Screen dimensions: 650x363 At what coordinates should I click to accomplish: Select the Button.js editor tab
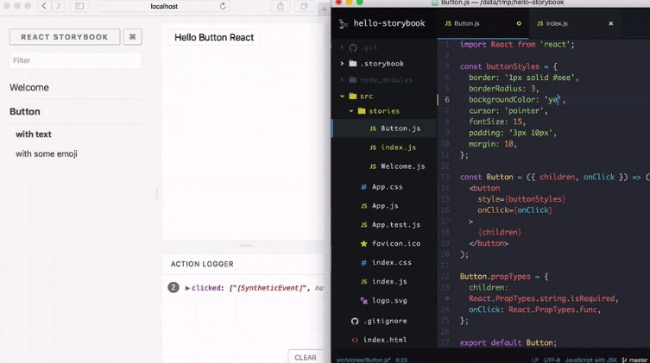(x=466, y=23)
